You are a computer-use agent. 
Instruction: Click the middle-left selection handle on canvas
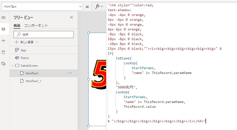tap(89, 79)
